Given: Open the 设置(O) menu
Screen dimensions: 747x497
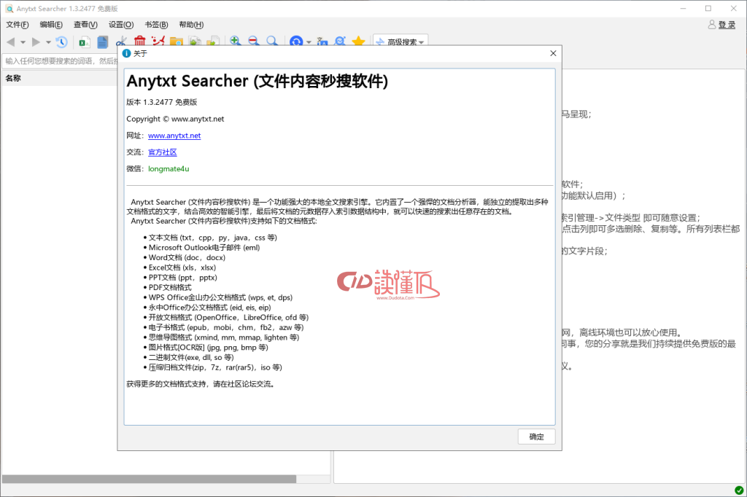Looking at the screenshot, I should (121, 25).
